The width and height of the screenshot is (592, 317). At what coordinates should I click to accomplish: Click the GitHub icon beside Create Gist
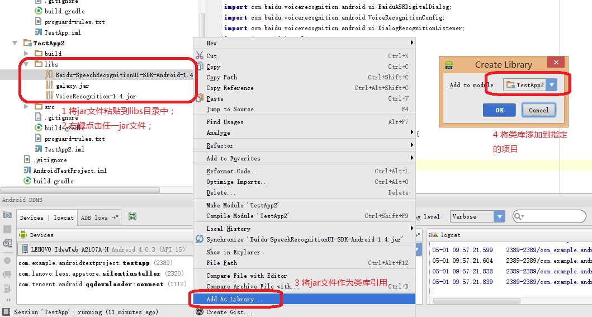point(200,312)
